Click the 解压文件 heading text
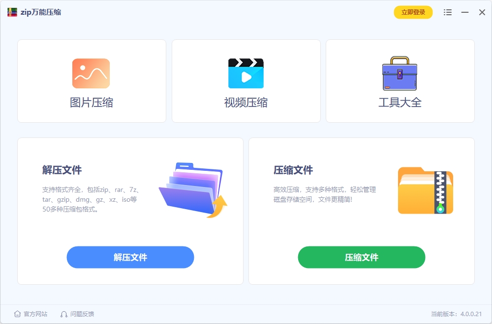The height and width of the screenshot is (324, 492). 62,170
